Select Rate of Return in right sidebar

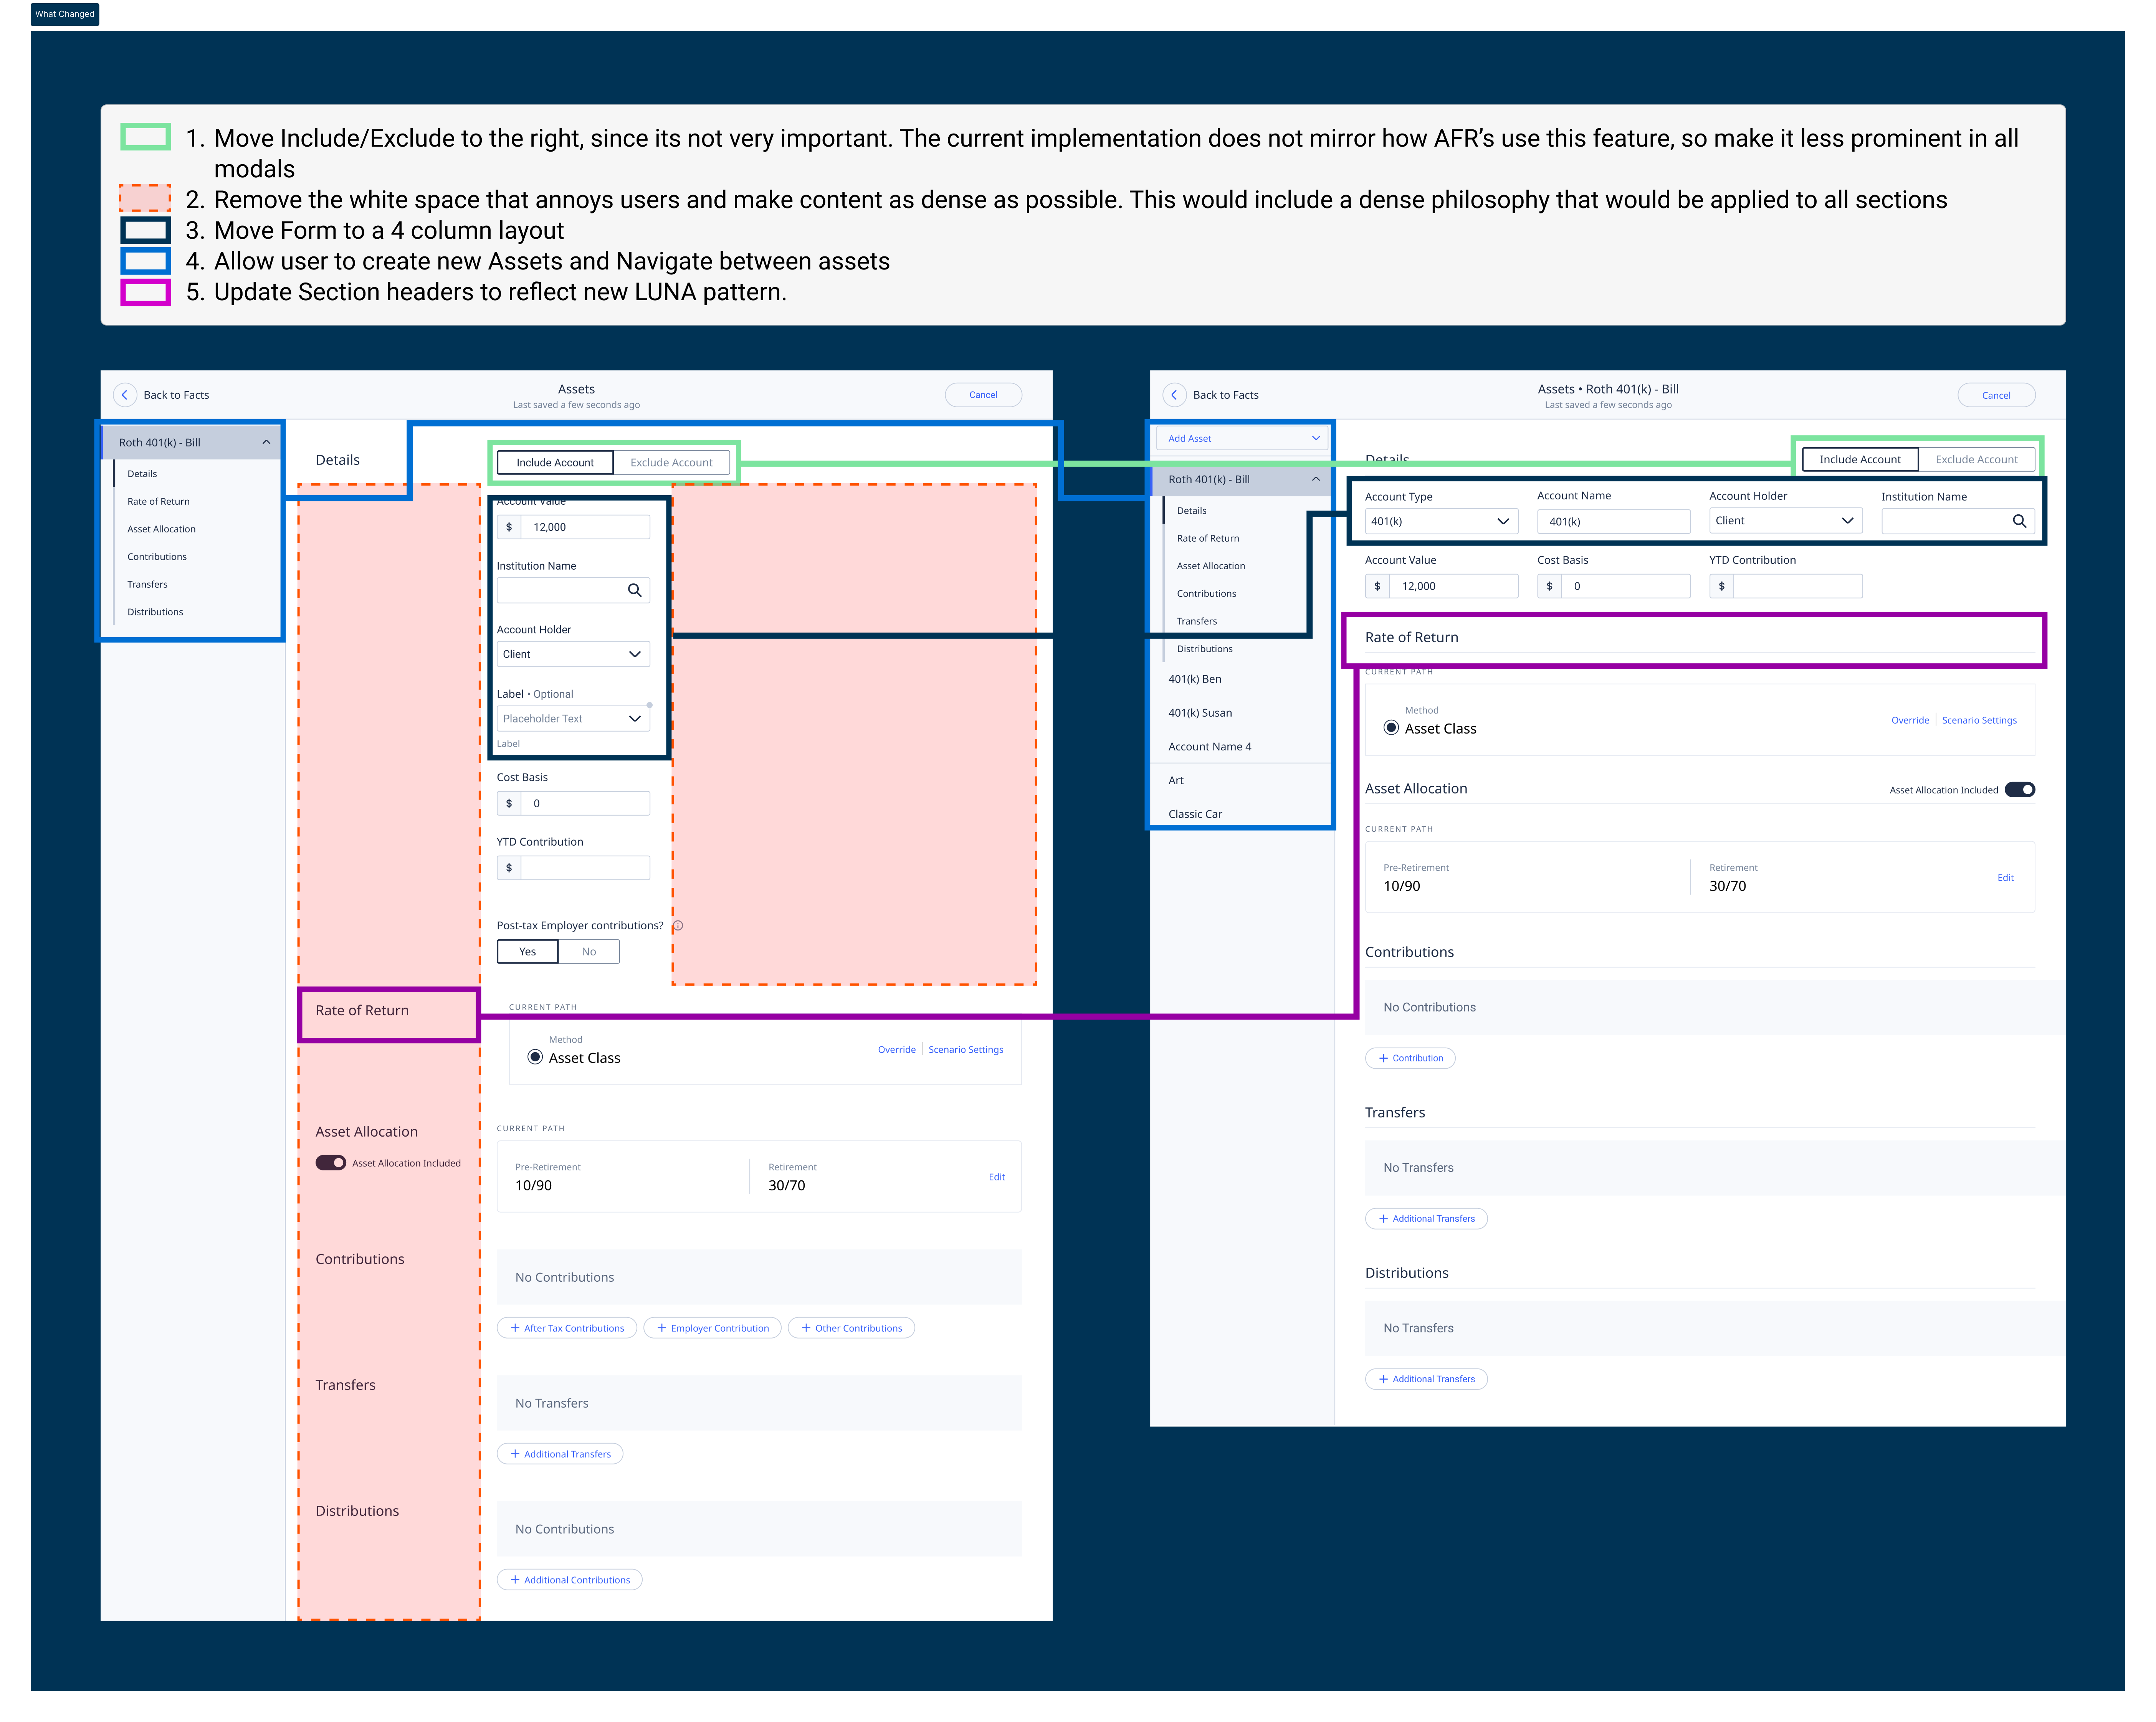1208,538
